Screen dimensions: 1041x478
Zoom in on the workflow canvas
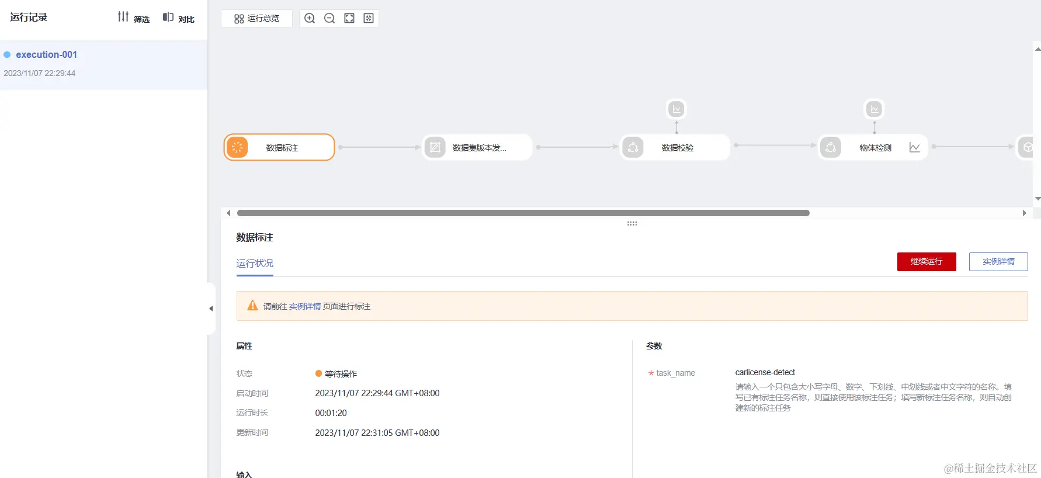310,18
